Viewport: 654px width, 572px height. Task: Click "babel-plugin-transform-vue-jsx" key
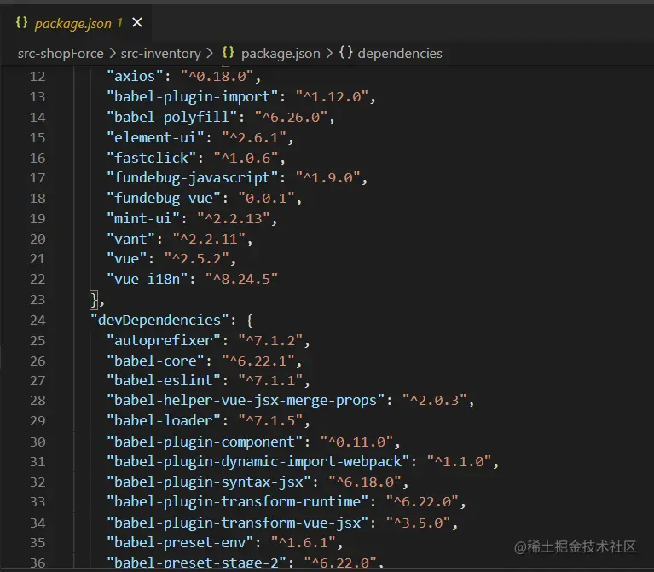click(x=237, y=523)
